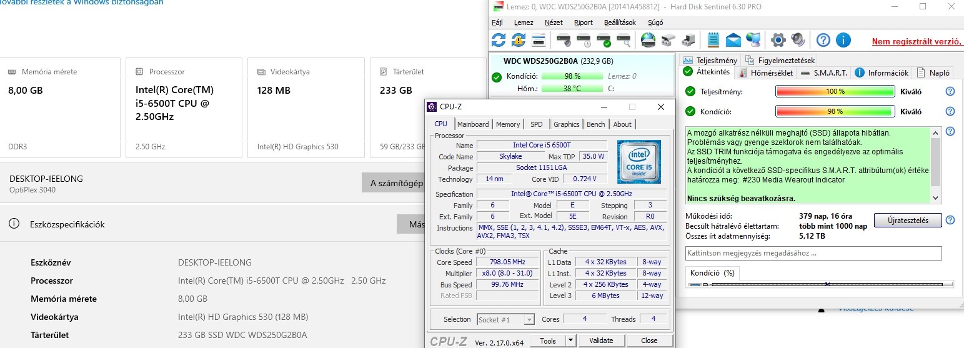
Task: Click up arrow of status text scrollbar
Action: [x=935, y=134]
